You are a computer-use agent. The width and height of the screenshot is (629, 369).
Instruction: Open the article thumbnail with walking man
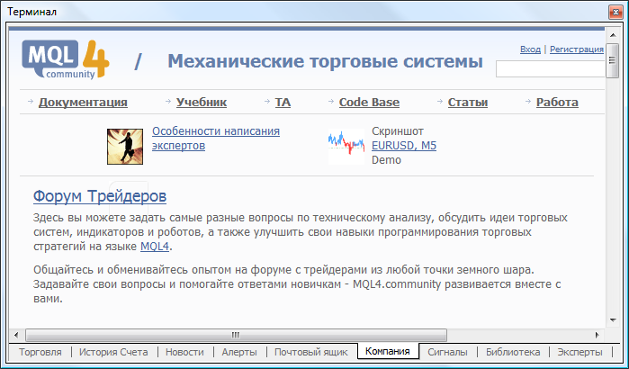pyautogui.click(x=125, y=147)
